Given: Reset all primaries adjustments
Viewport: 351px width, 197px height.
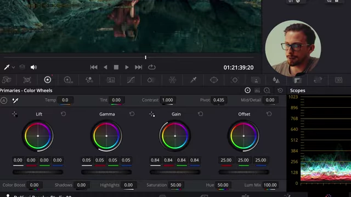Looking at the screenshot, I should coord(280,90).
